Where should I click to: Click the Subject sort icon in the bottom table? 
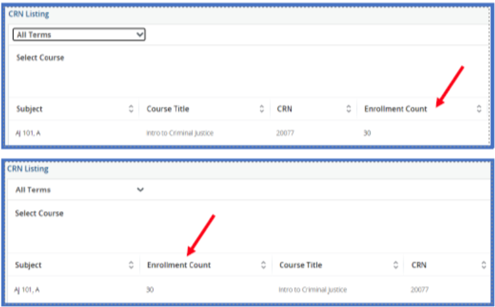pos(131,265)
